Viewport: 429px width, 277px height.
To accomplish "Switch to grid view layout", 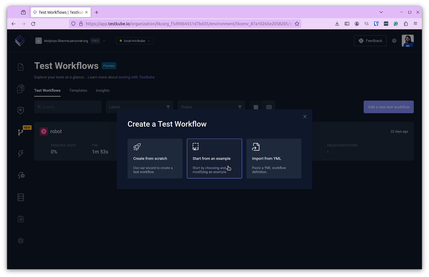I will pos(256,107).
